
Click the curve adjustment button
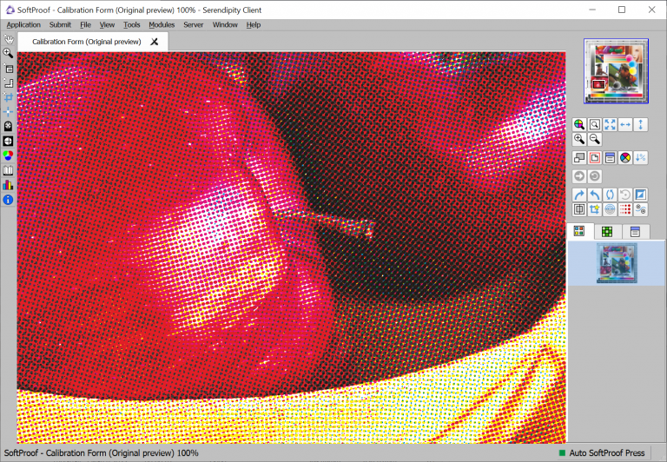pos(640,209)
